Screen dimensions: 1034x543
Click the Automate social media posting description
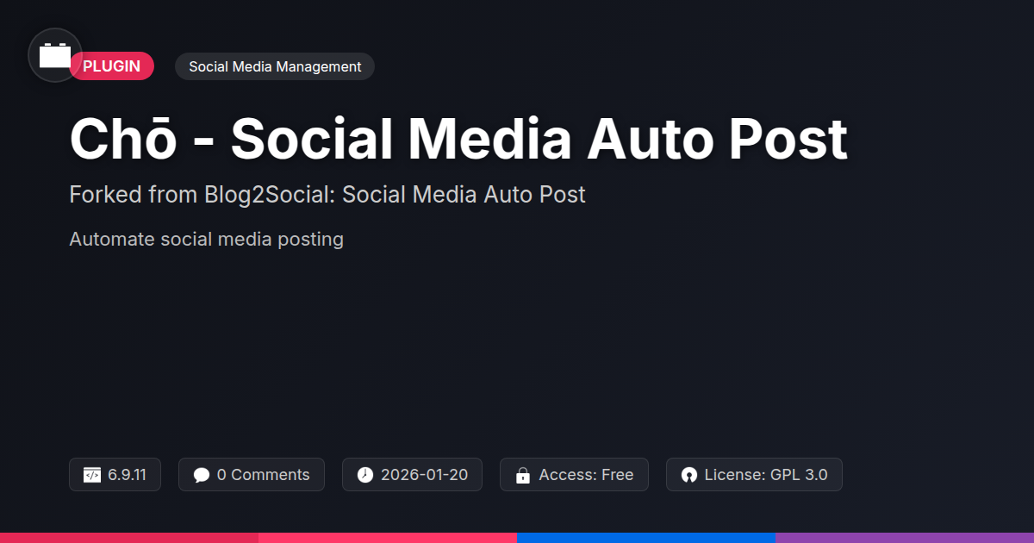[x=206, y=239]
